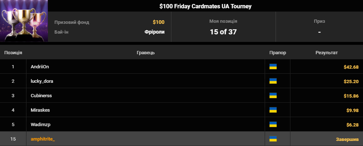
Task: Open player AndriiOn's name
Action: (x=40, y=66)
